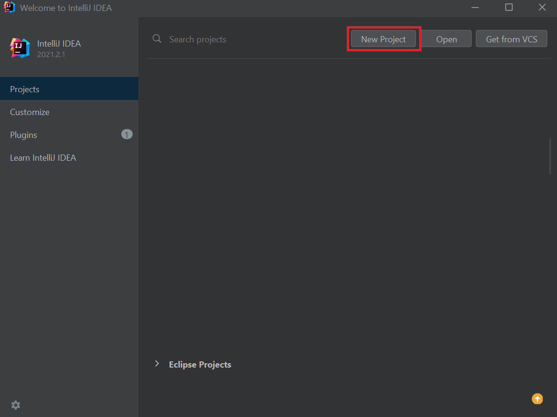557x417 pixels.
Task: Select the Projects tab in sidebar
Action: 69,89
